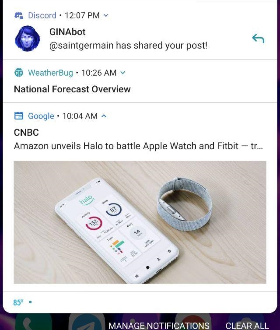Tap the GINAbot sender name
The image size is (280, 330).
[67, 32]
